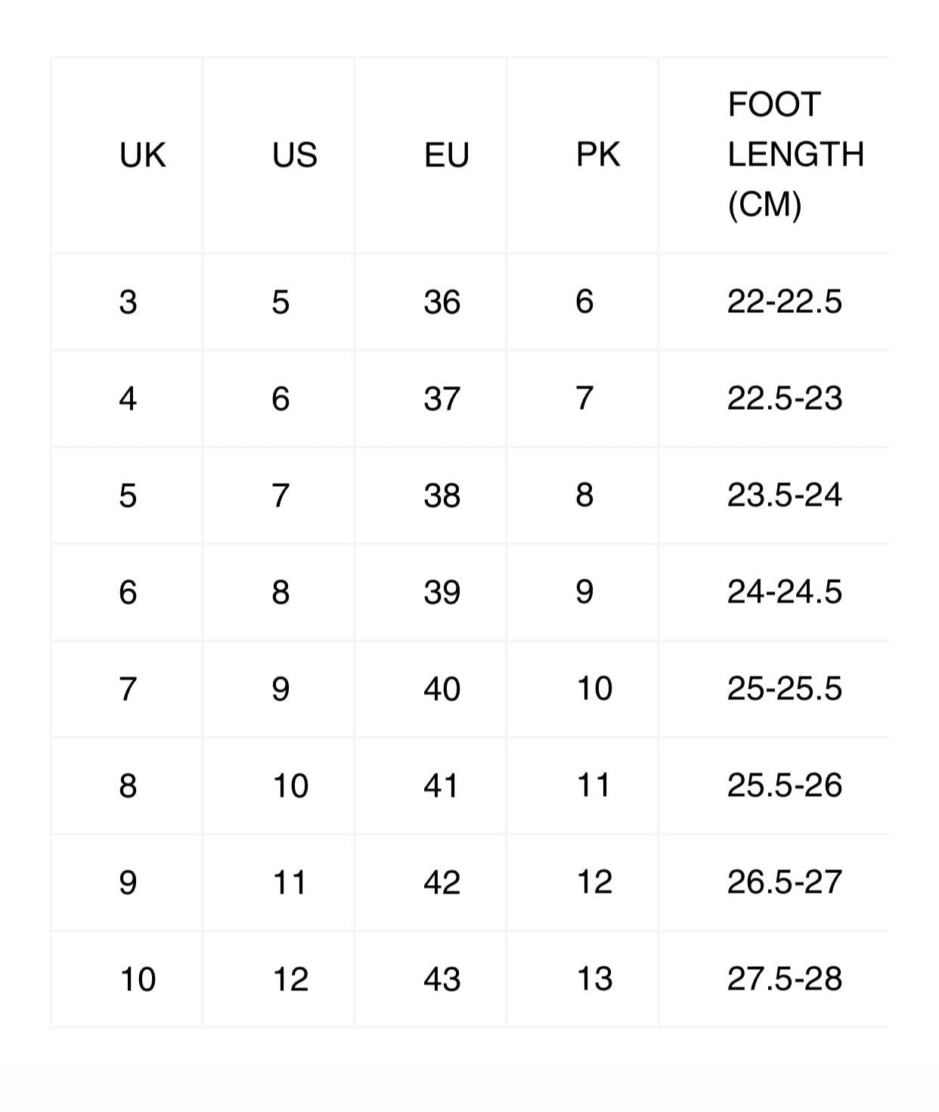Select the EU size 43 cell
The width and height of the screenshot is (939, 1112).
coord(442,980)
